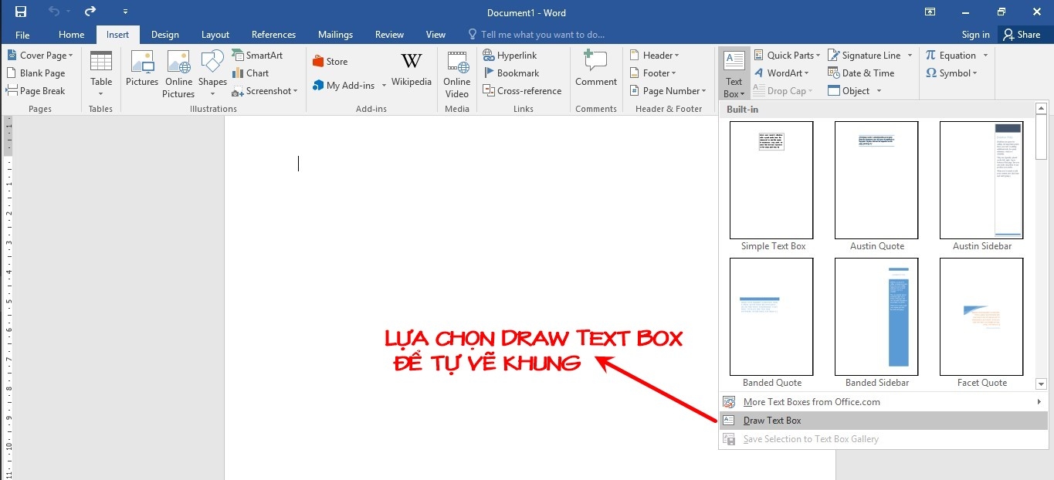
Task: Switch to the View tab
Action: pos(435,35)
